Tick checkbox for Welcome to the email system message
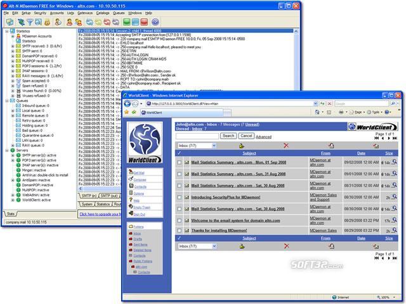 (x=179, y=220)
